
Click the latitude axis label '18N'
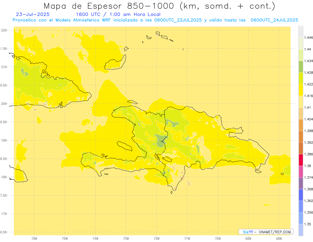point(4,177)
